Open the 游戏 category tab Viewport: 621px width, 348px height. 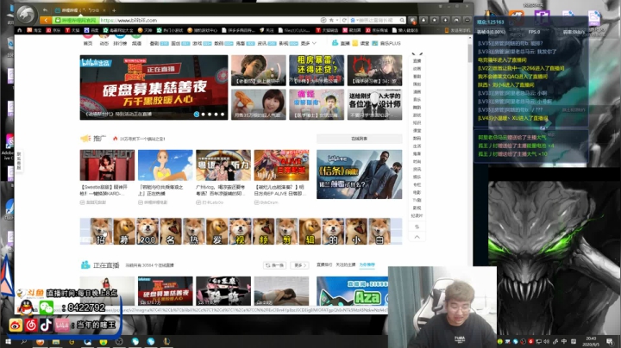[x=202, y=43]
